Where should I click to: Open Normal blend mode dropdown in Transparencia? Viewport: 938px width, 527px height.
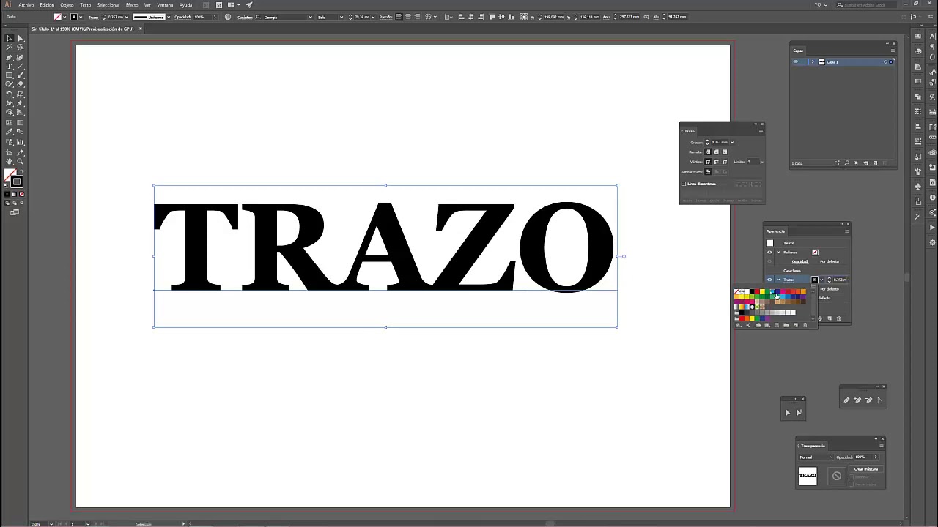(x=816, y=457)
